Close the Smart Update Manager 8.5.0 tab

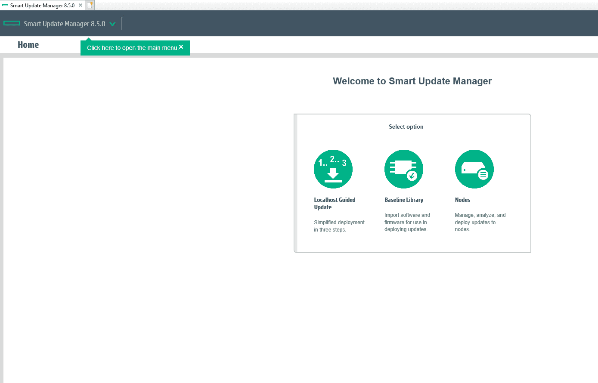pos(81,5)
